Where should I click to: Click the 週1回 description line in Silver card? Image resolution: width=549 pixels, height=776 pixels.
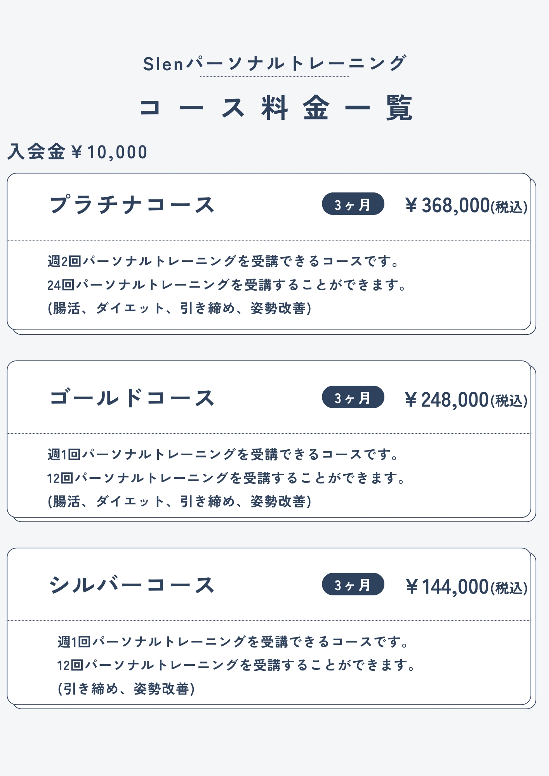point(233,642)
